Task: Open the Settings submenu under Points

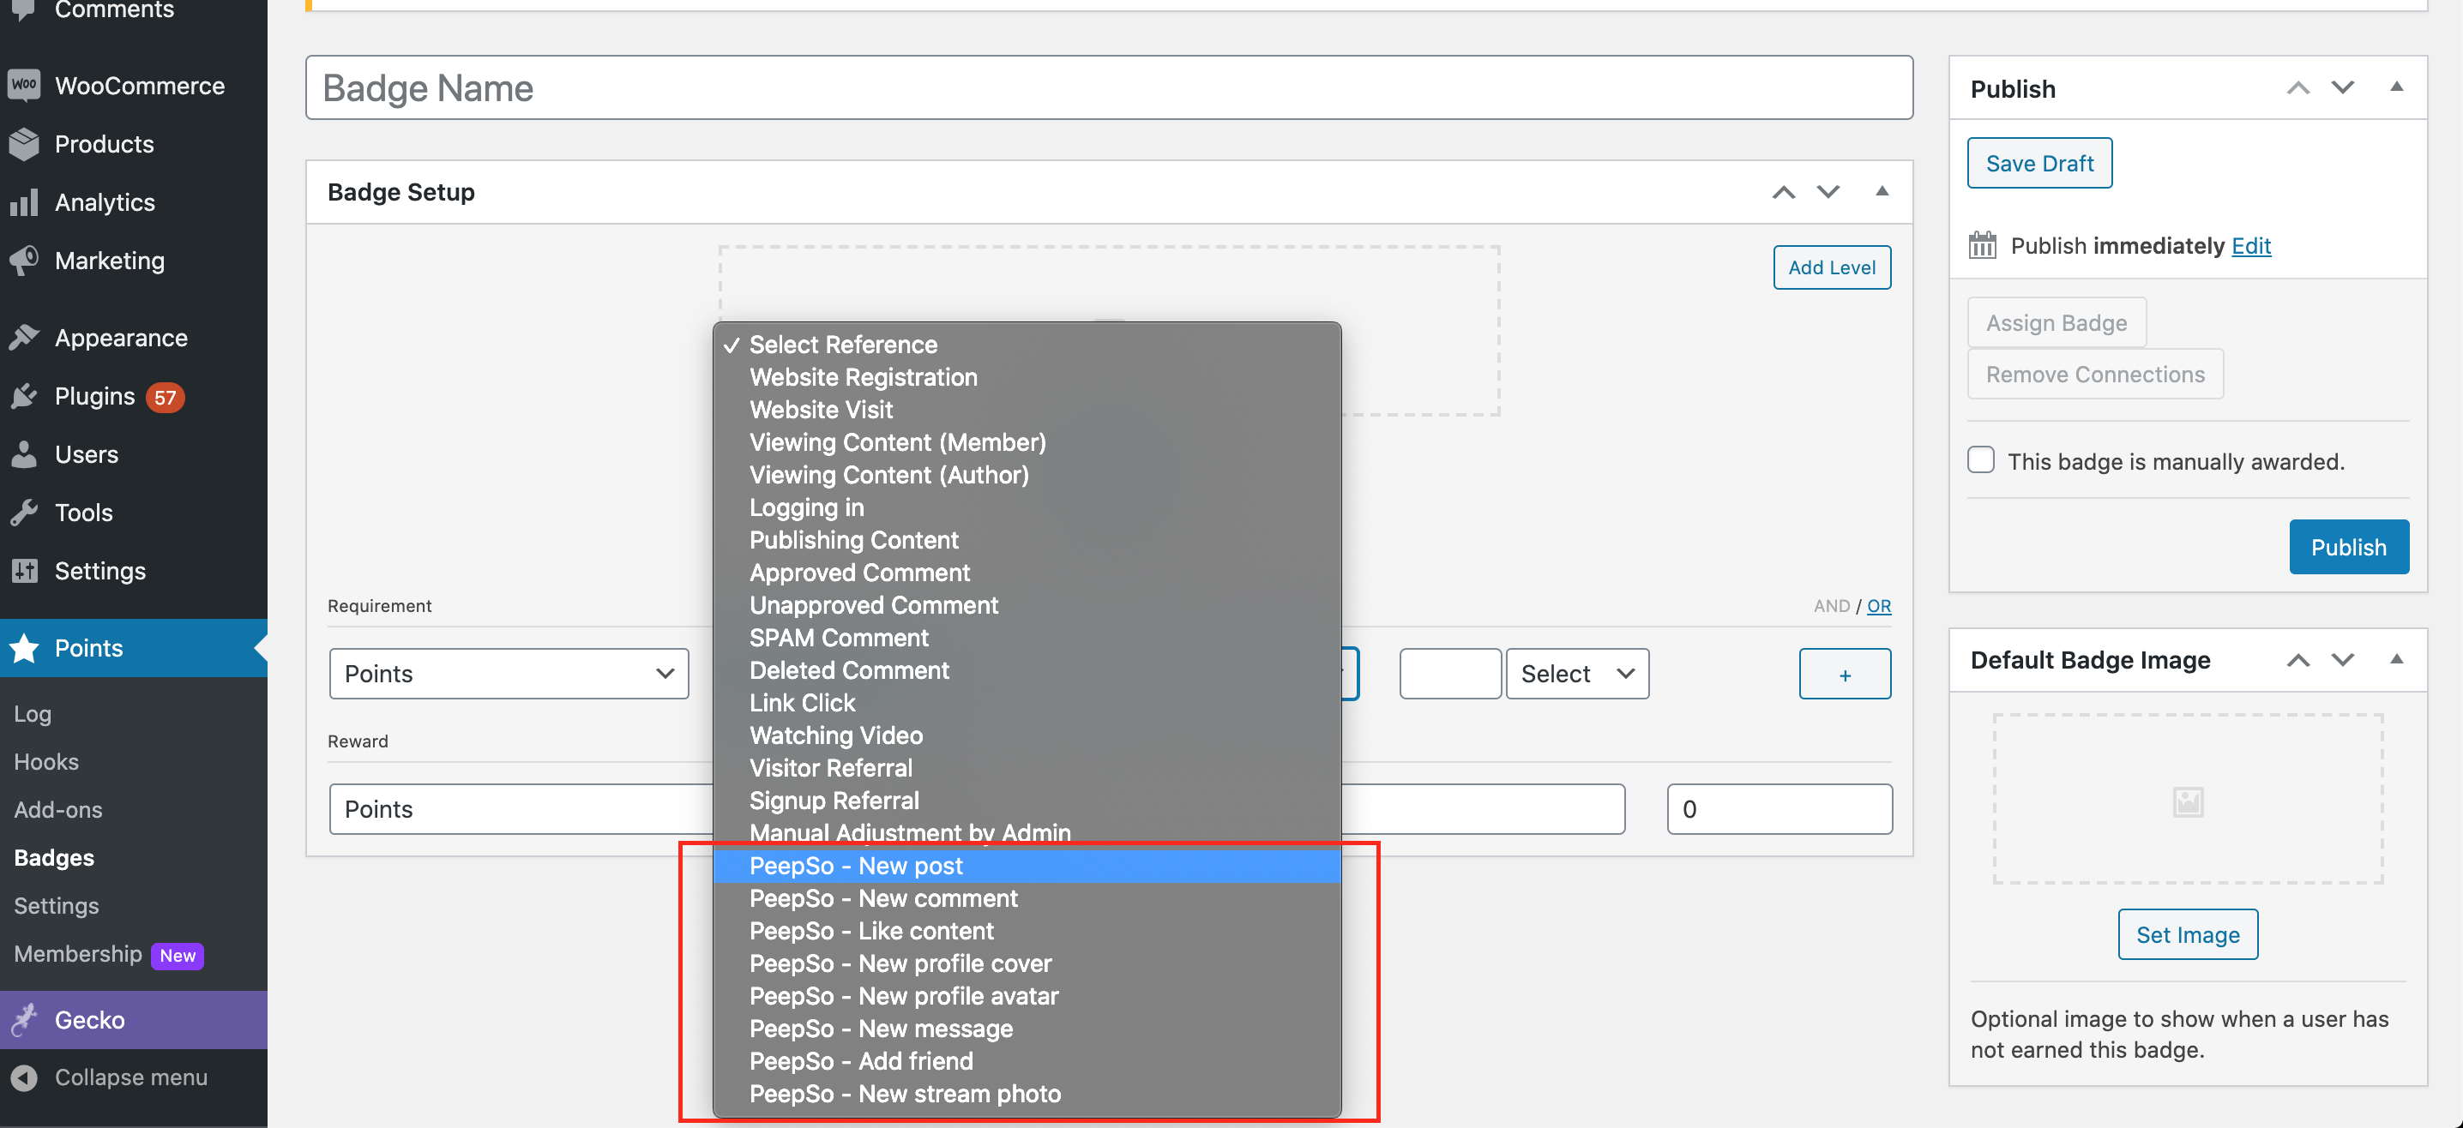Action: pyautogui.click(x=57, y=904)
